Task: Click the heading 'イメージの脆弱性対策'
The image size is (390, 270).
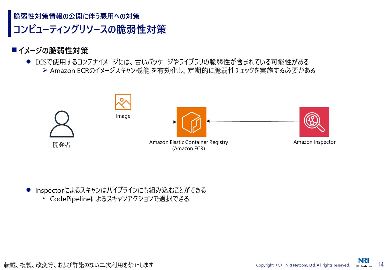Action: (53, 50)
